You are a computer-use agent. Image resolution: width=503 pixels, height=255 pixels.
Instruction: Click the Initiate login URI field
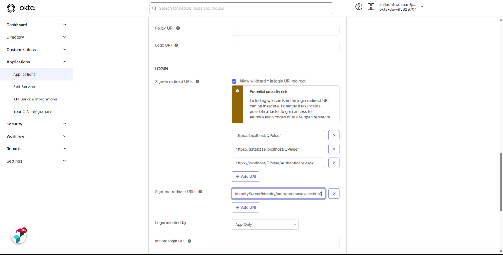pos(285,243)
